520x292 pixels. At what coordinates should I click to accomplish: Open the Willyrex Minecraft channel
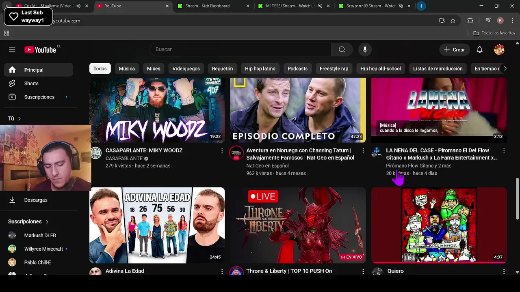[39, 249]
